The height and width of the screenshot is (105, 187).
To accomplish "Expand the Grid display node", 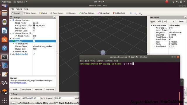I will (11, 38).
